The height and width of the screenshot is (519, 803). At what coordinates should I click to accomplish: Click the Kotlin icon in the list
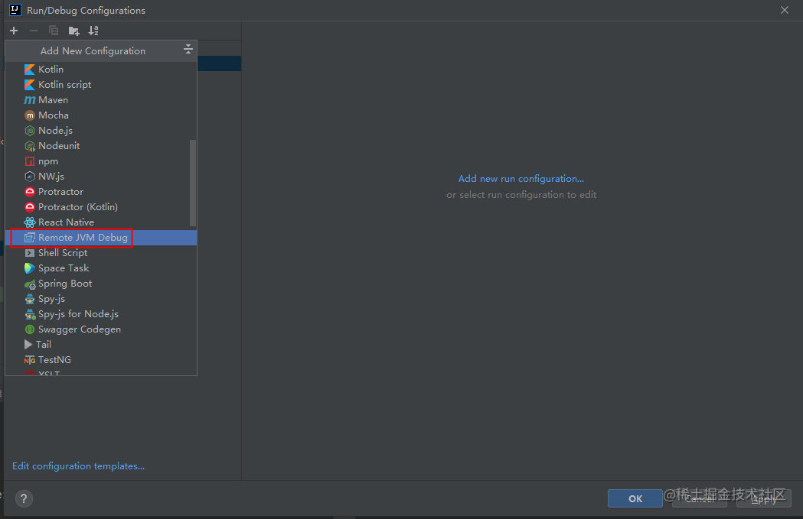pyautogui.click(x=30, y=70)
